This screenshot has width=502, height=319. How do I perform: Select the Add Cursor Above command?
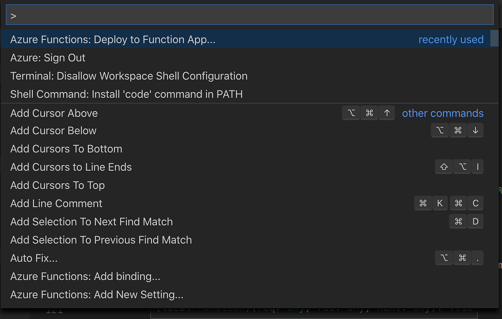[x=54, y=113]
